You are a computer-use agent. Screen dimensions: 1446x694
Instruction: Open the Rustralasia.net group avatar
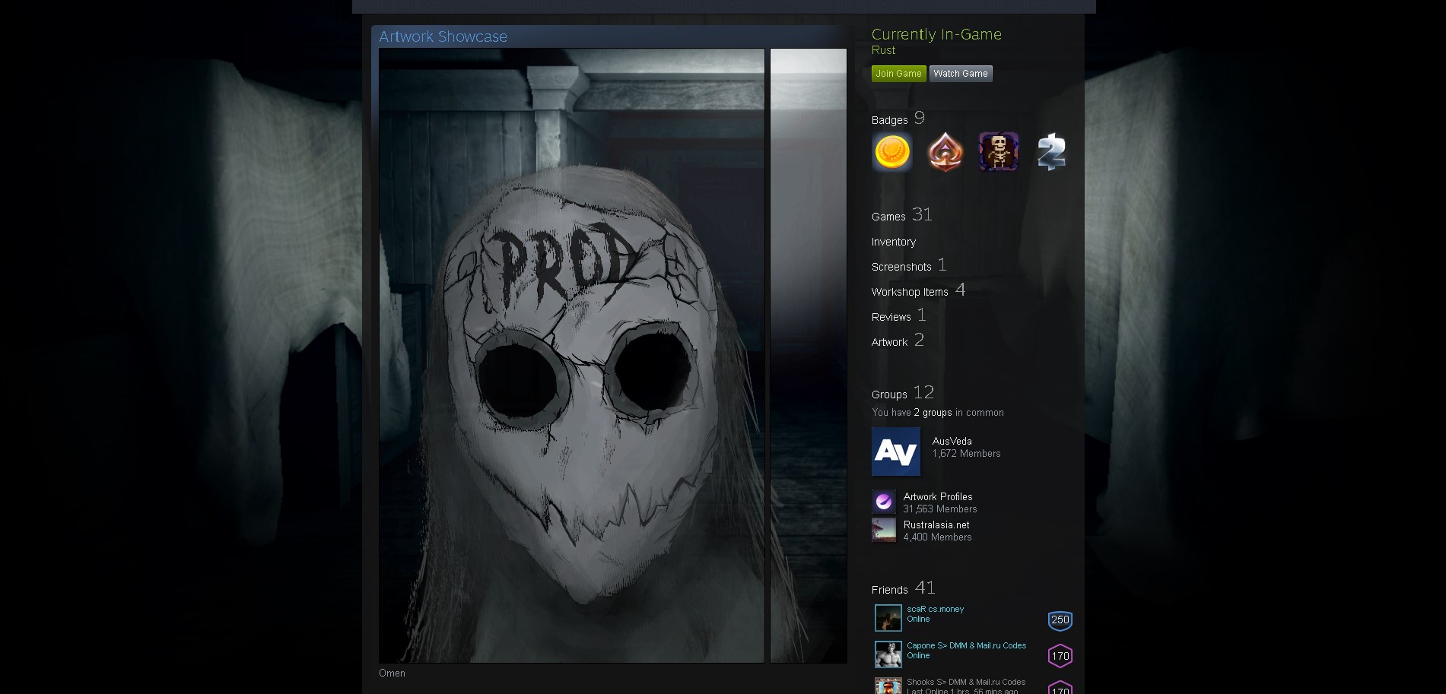coord(884,530)
